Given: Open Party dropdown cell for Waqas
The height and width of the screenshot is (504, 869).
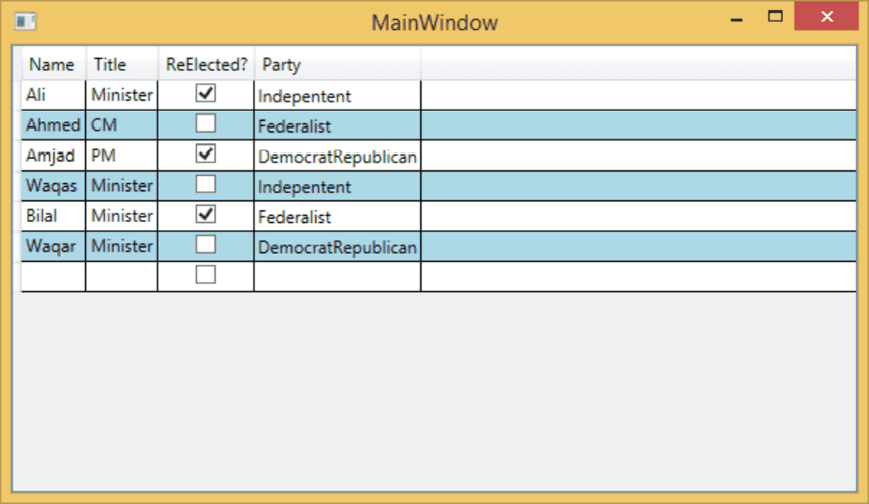Looking at the screenshot, I should pos(337,187).
